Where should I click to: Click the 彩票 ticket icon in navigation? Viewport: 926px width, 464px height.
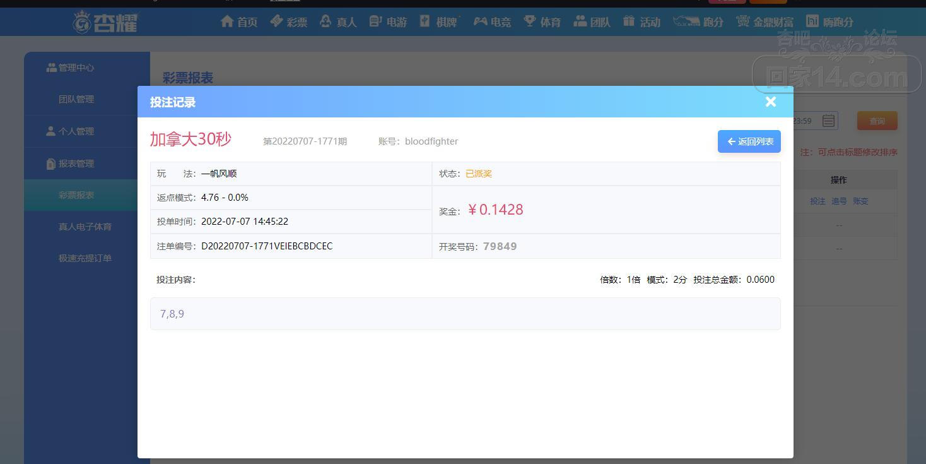pos(276,21)
